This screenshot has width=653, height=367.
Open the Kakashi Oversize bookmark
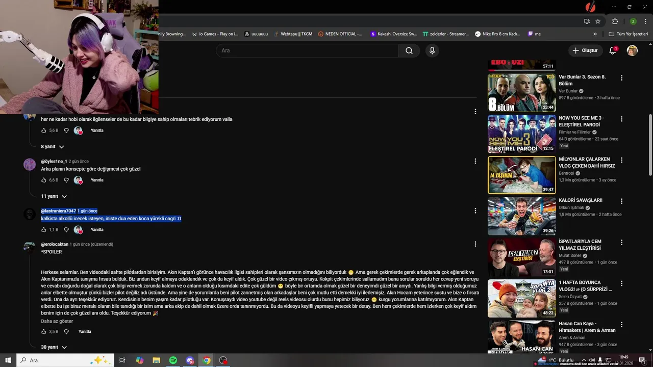click(393, 34)
